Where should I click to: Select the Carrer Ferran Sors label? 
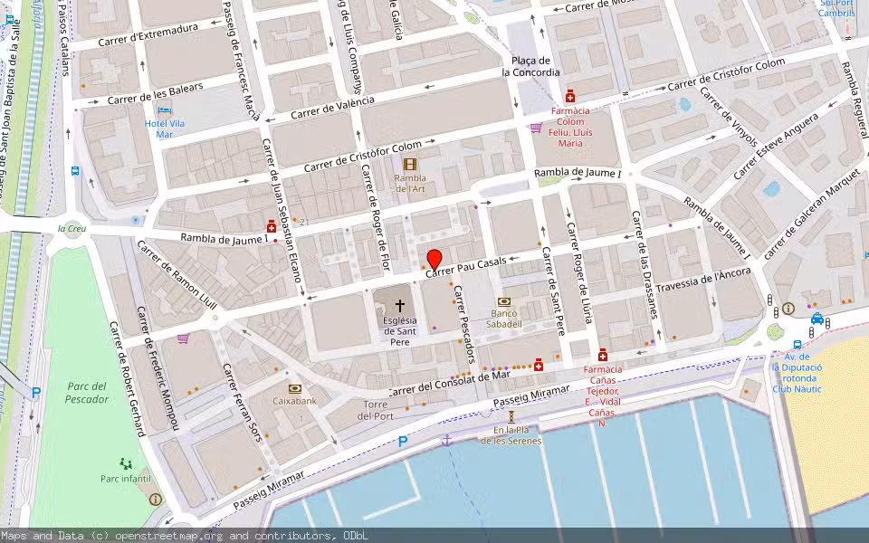point(242,402)
